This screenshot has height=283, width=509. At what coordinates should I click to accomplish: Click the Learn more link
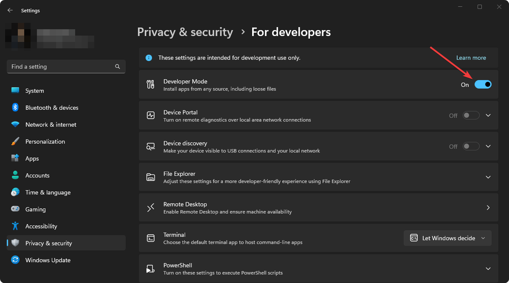point(471,58)
